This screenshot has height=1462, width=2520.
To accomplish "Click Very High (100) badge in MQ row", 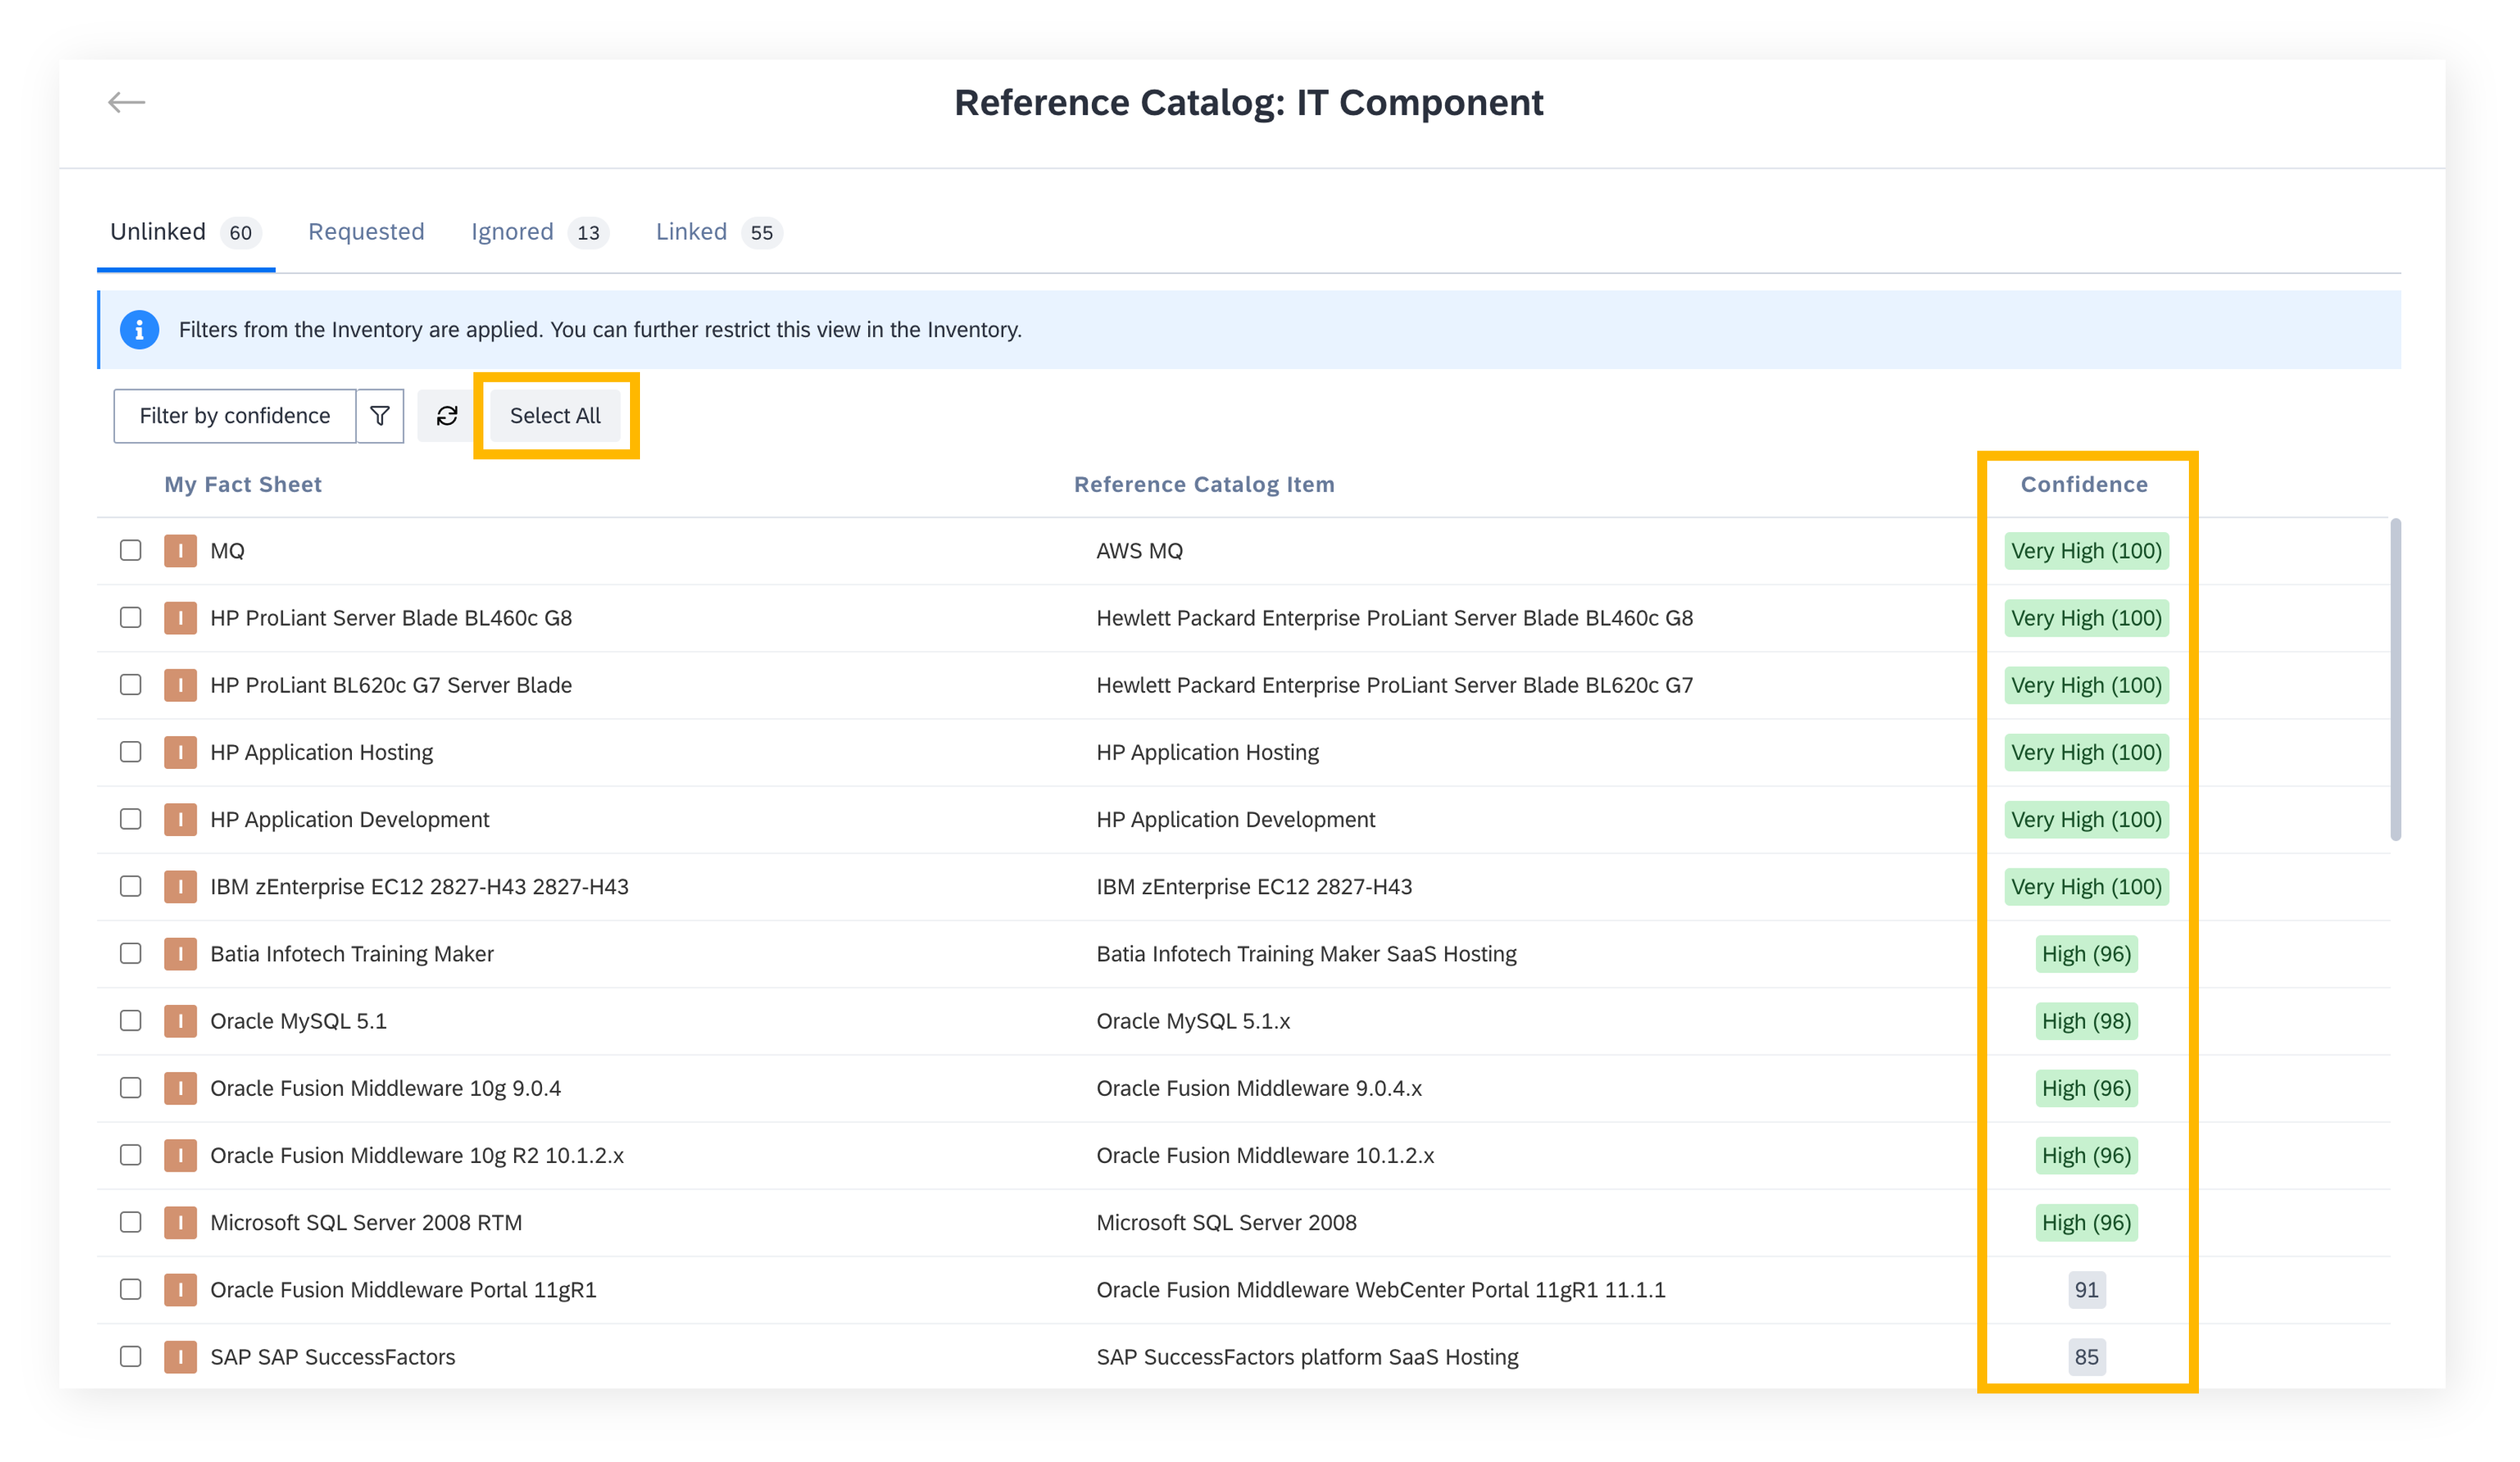I will (x=2086, y=551).
